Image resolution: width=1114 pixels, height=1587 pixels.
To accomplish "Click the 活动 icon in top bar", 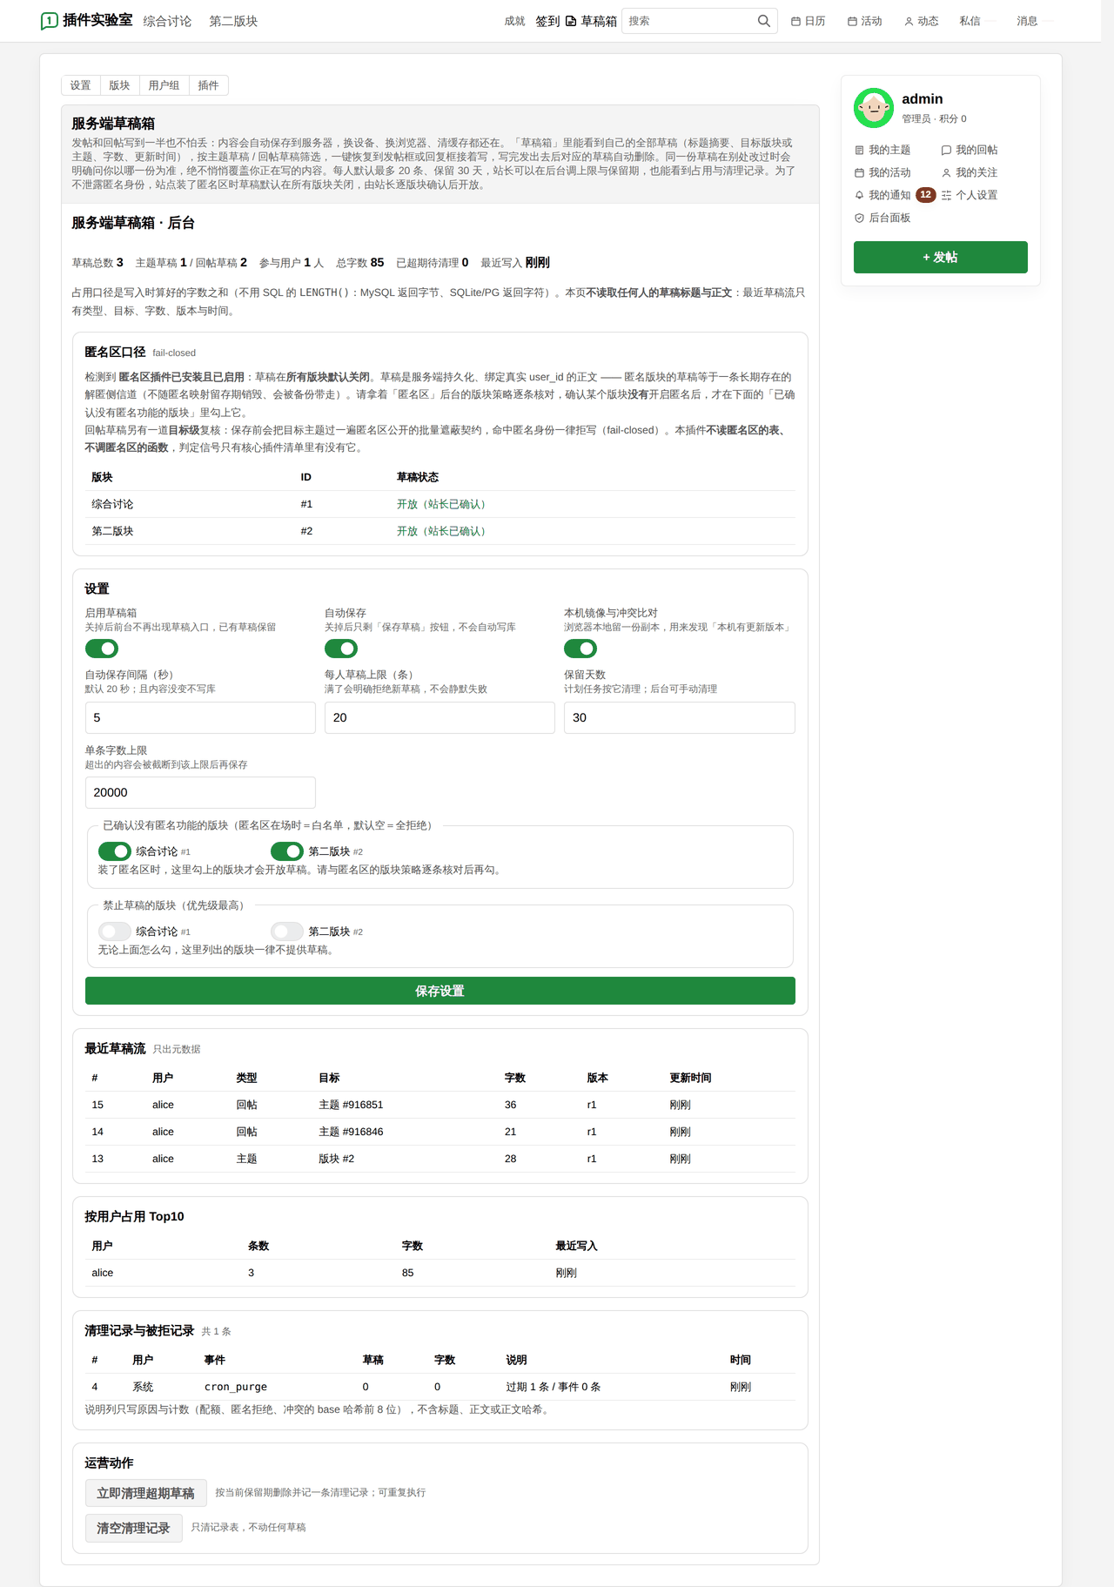I will coord(852,21).
